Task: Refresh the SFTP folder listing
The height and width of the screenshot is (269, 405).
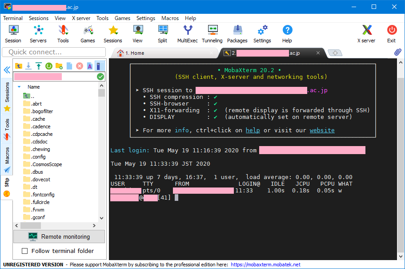Action: 49,66
